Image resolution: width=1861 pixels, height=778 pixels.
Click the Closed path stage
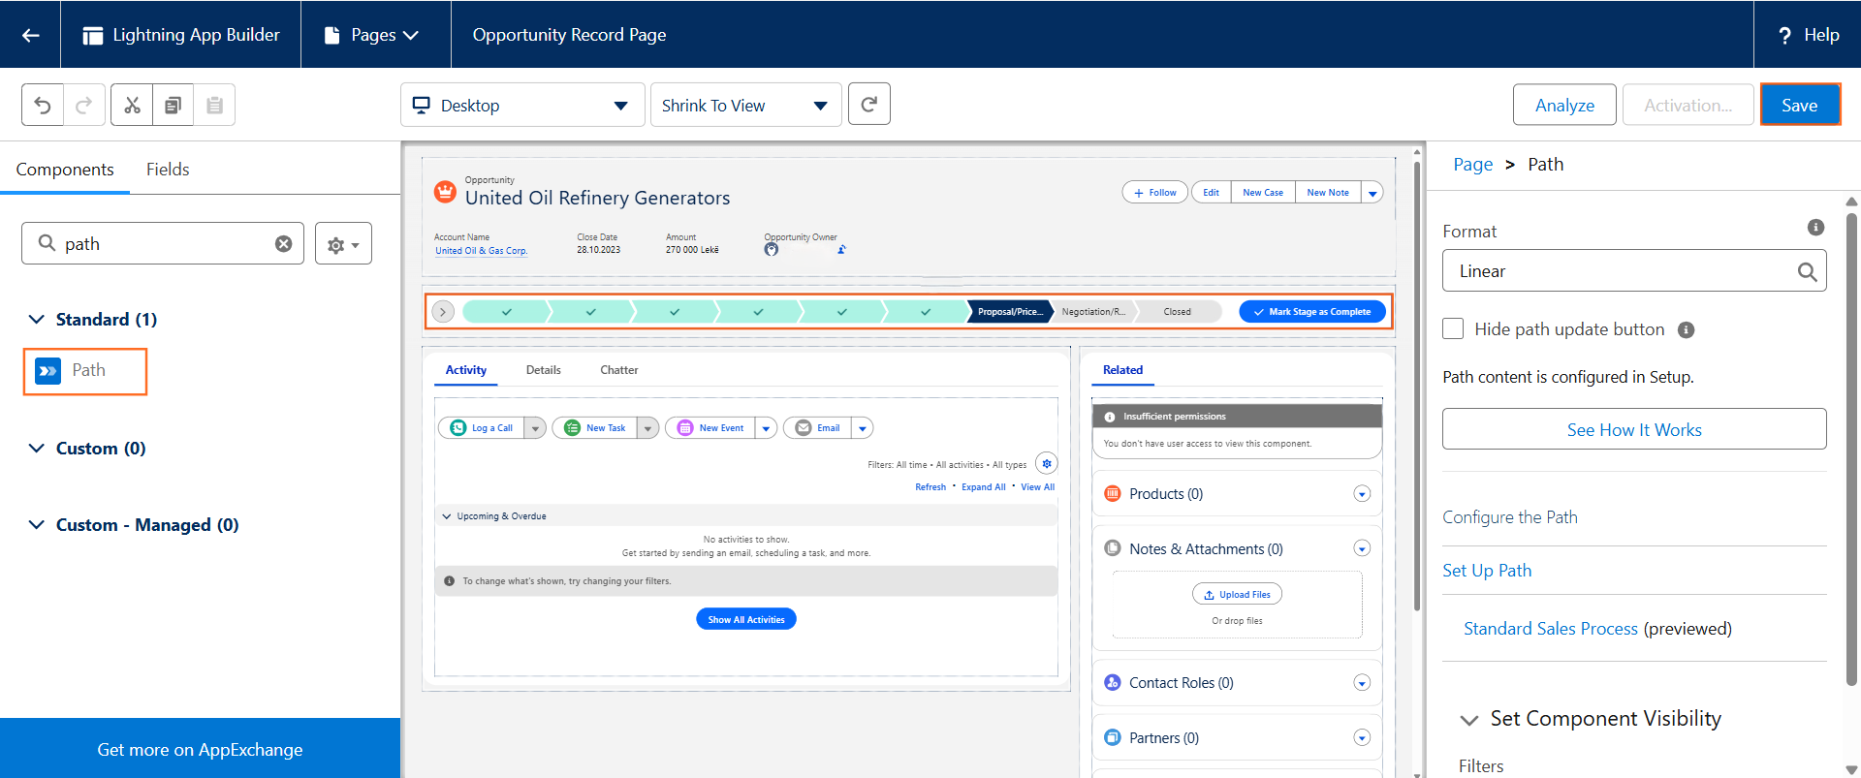[x=1177, y=312]
